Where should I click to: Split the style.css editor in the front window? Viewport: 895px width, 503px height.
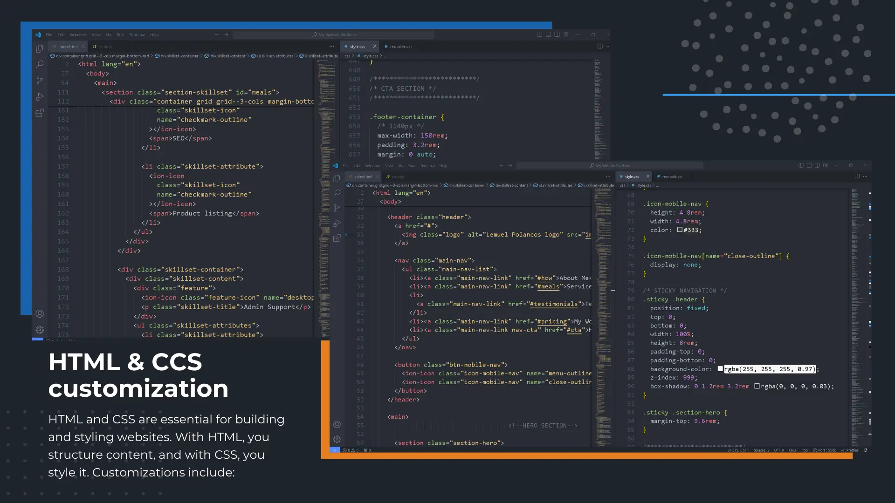click(x=857, y=176)
